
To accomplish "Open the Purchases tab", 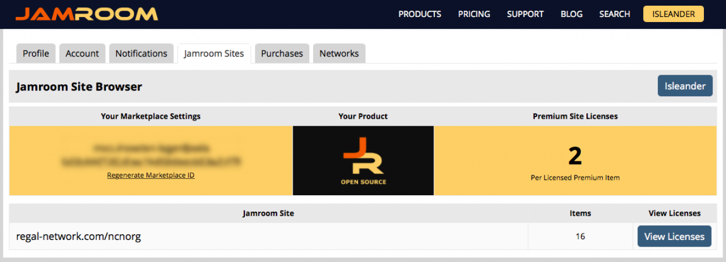I will coord(282,53).
